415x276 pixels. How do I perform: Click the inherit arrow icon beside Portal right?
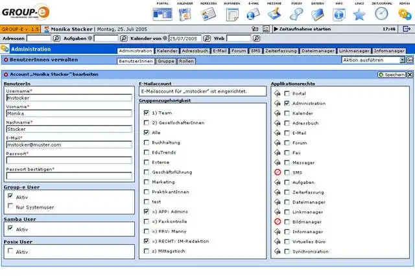(277, 93)
